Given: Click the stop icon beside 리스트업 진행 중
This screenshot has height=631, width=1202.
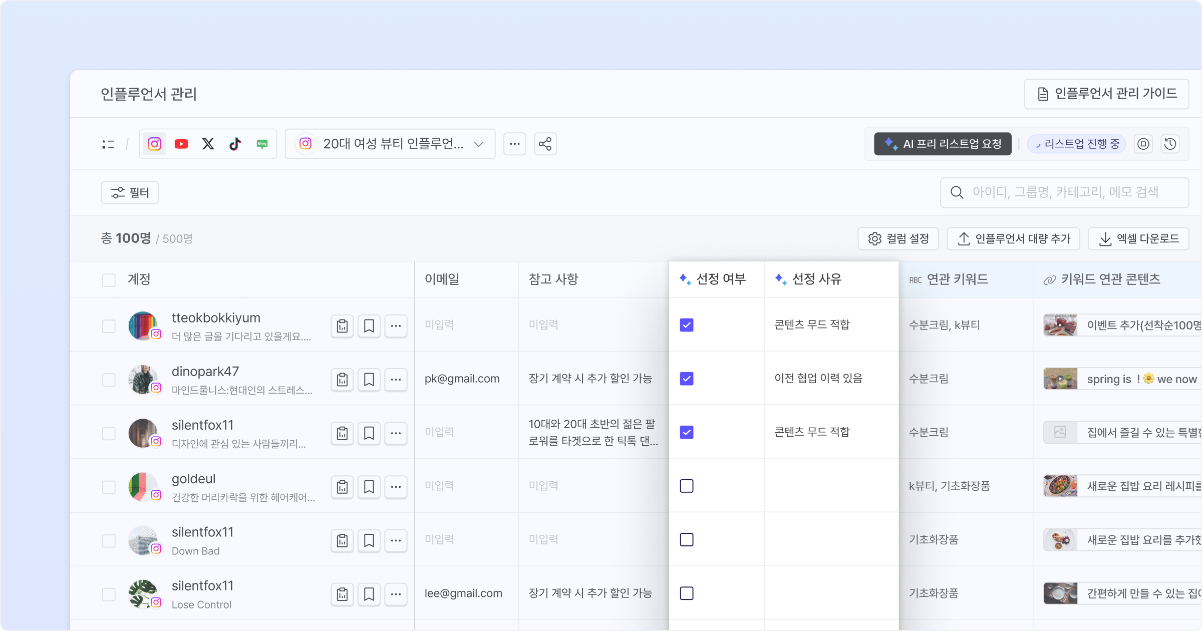Looking at the screenshot, I should [1143, 144].
